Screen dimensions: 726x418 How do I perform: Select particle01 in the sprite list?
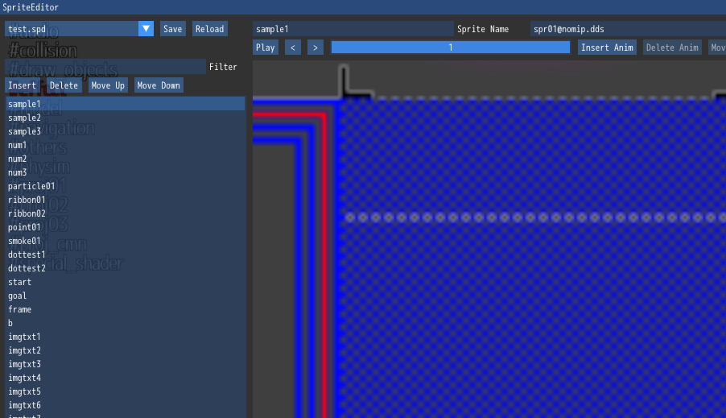click(125, 186)
